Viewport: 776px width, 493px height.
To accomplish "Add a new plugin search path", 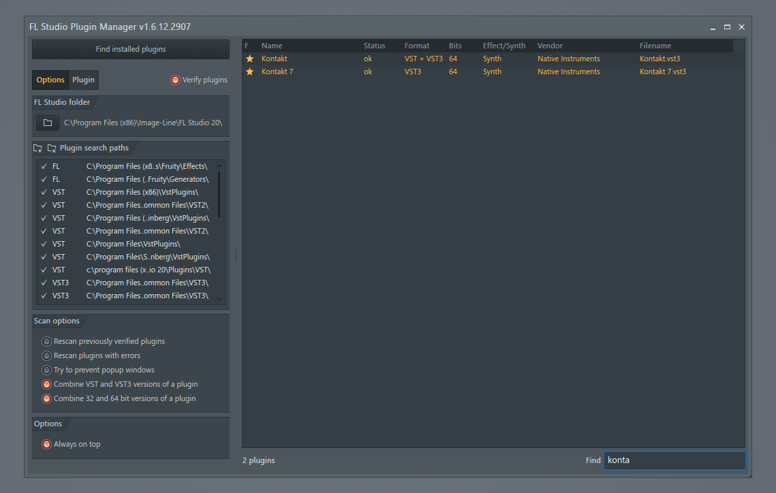I will point(37,148).
